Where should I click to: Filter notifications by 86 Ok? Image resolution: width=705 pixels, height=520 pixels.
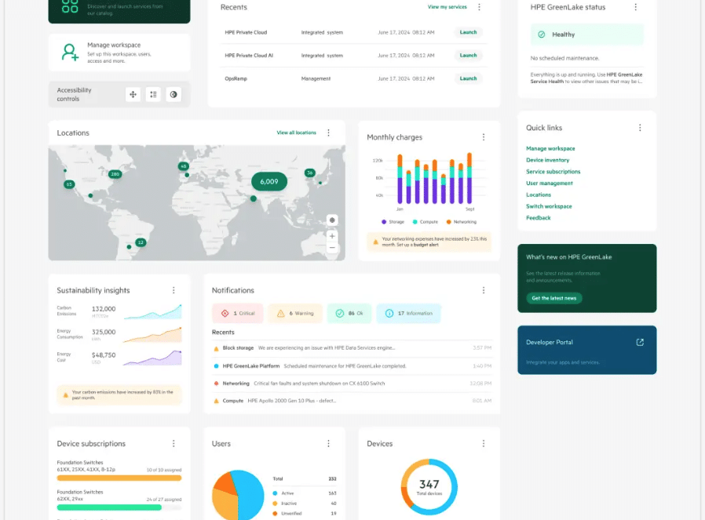click(x=349, y=314)
